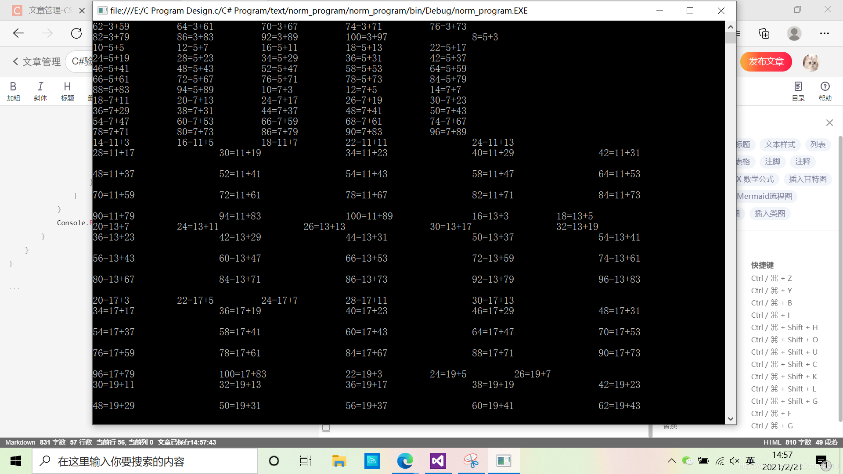Open browser collections icon

point(764,33)
